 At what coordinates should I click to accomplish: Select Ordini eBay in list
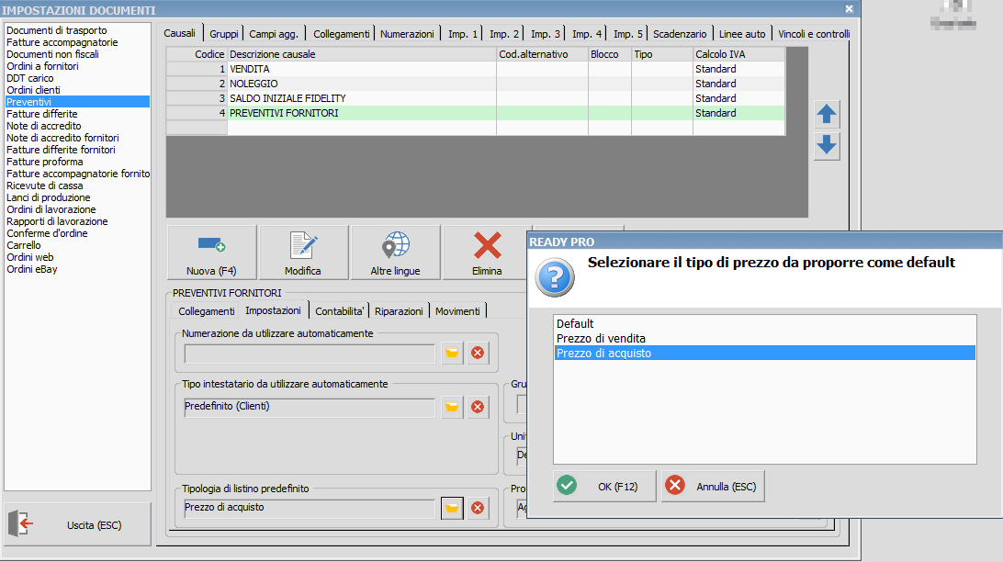[77, 269]
